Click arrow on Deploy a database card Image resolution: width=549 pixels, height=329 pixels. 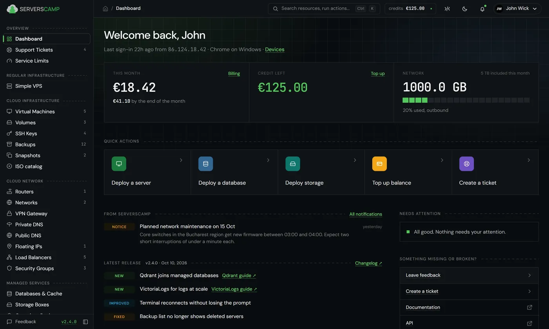tap(268, 160)
